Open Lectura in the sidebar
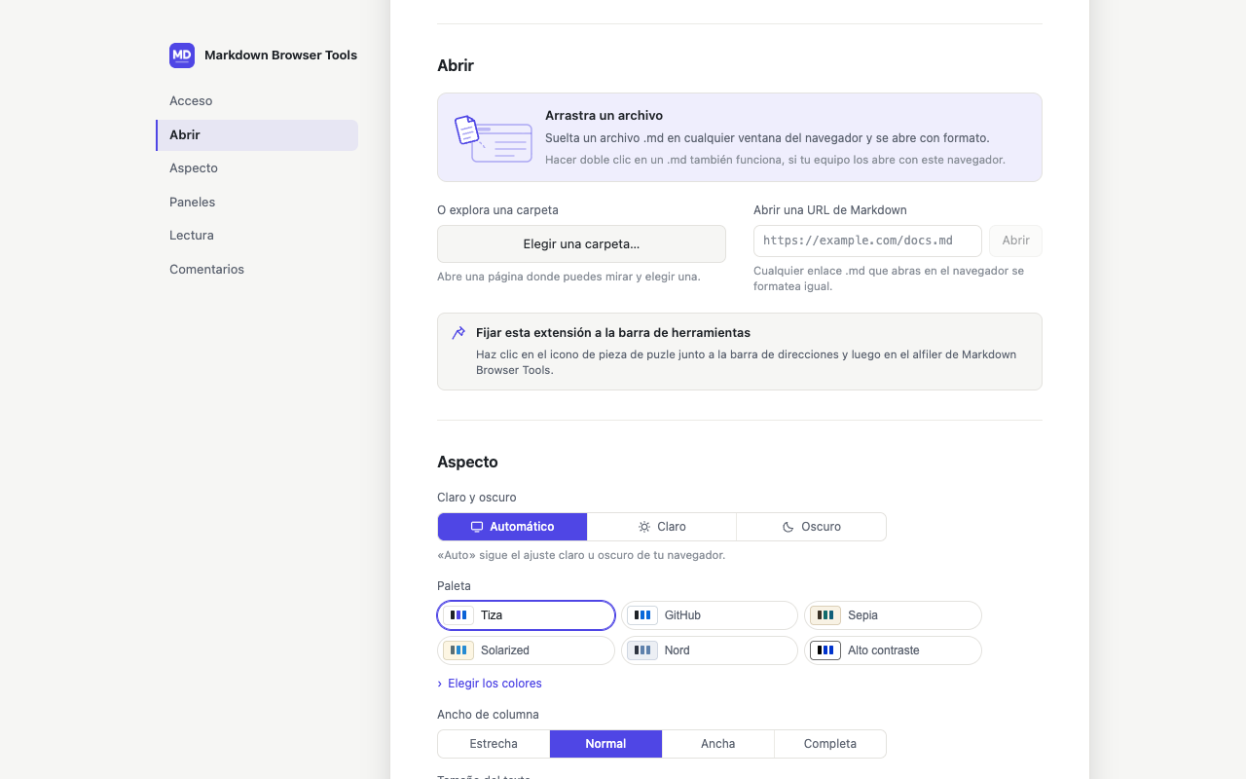The height and width of the screenshot is (779, 1246). coord(257,236)
